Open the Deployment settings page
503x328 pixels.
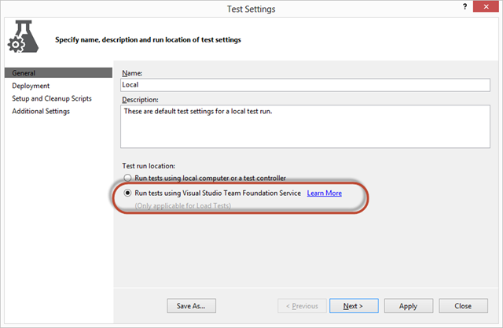click(31, 86)
